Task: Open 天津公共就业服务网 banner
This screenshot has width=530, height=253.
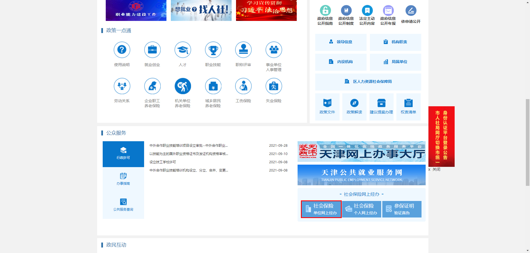Action: pyautogui.click(x=362, y=175)
